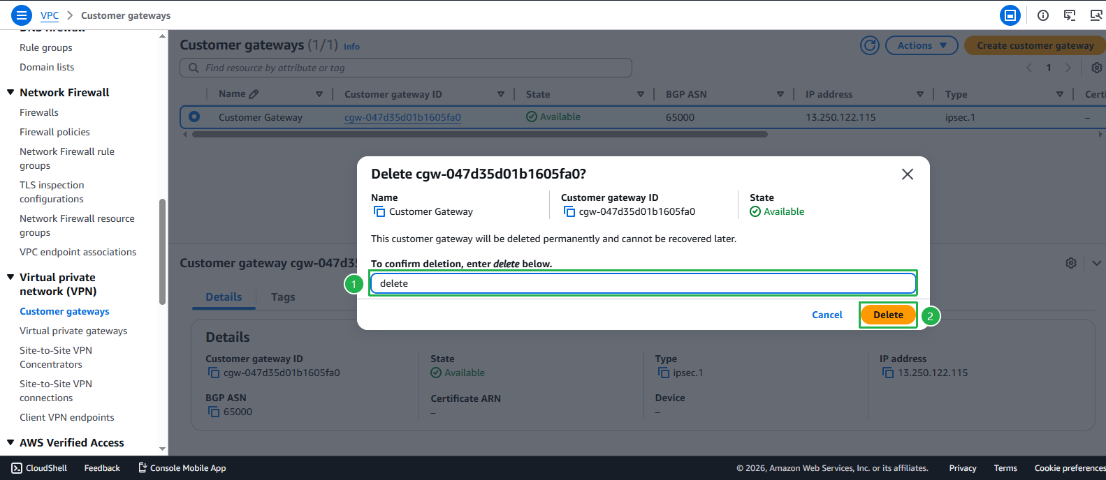Collapse the details panel chevron

click(x=1097, y=263)
